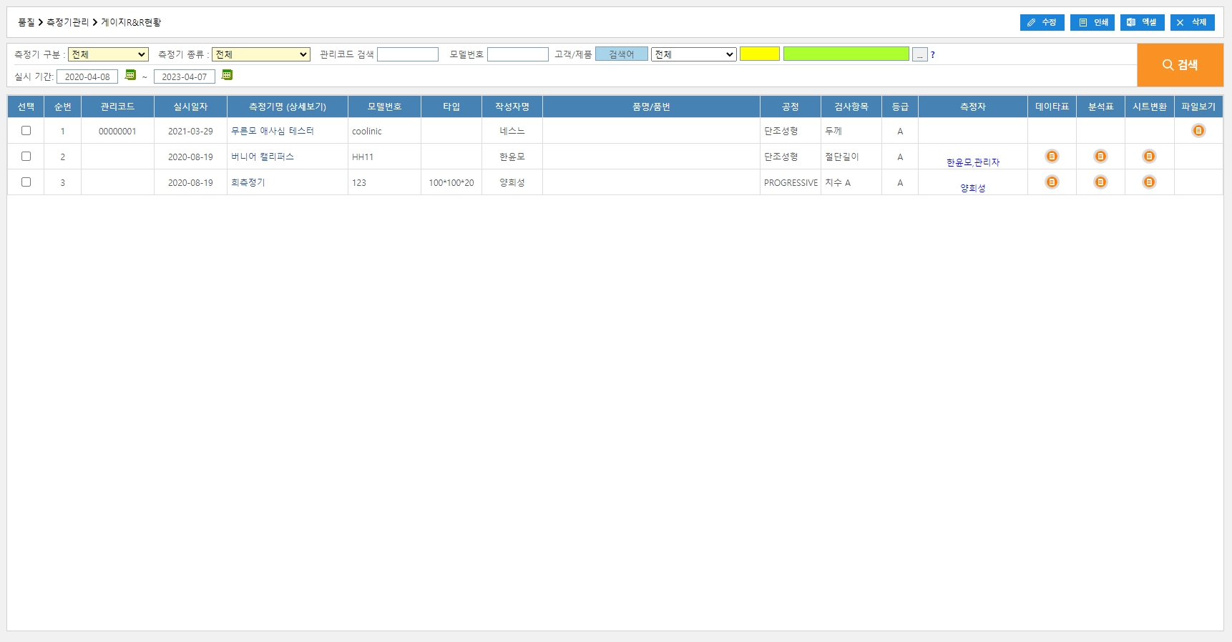Click the yellow color field
This screenshot has width=1232, height=642.
pyautogui.click(x=759, y=54)
